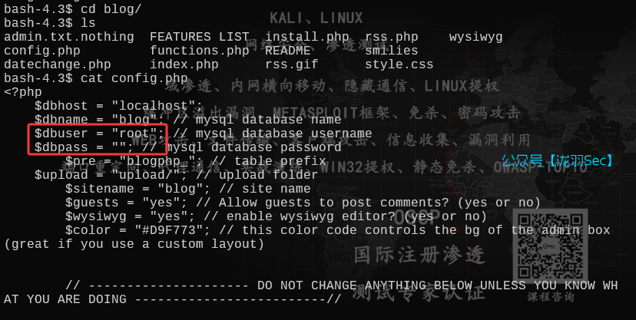Select the README file in listing
Screen dimensions: 636x320
(288, 51)
